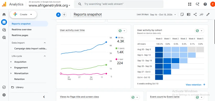Click the View retention arrow icon
The width and height of the screenshot is (215, 101).
tap(204, 85)
